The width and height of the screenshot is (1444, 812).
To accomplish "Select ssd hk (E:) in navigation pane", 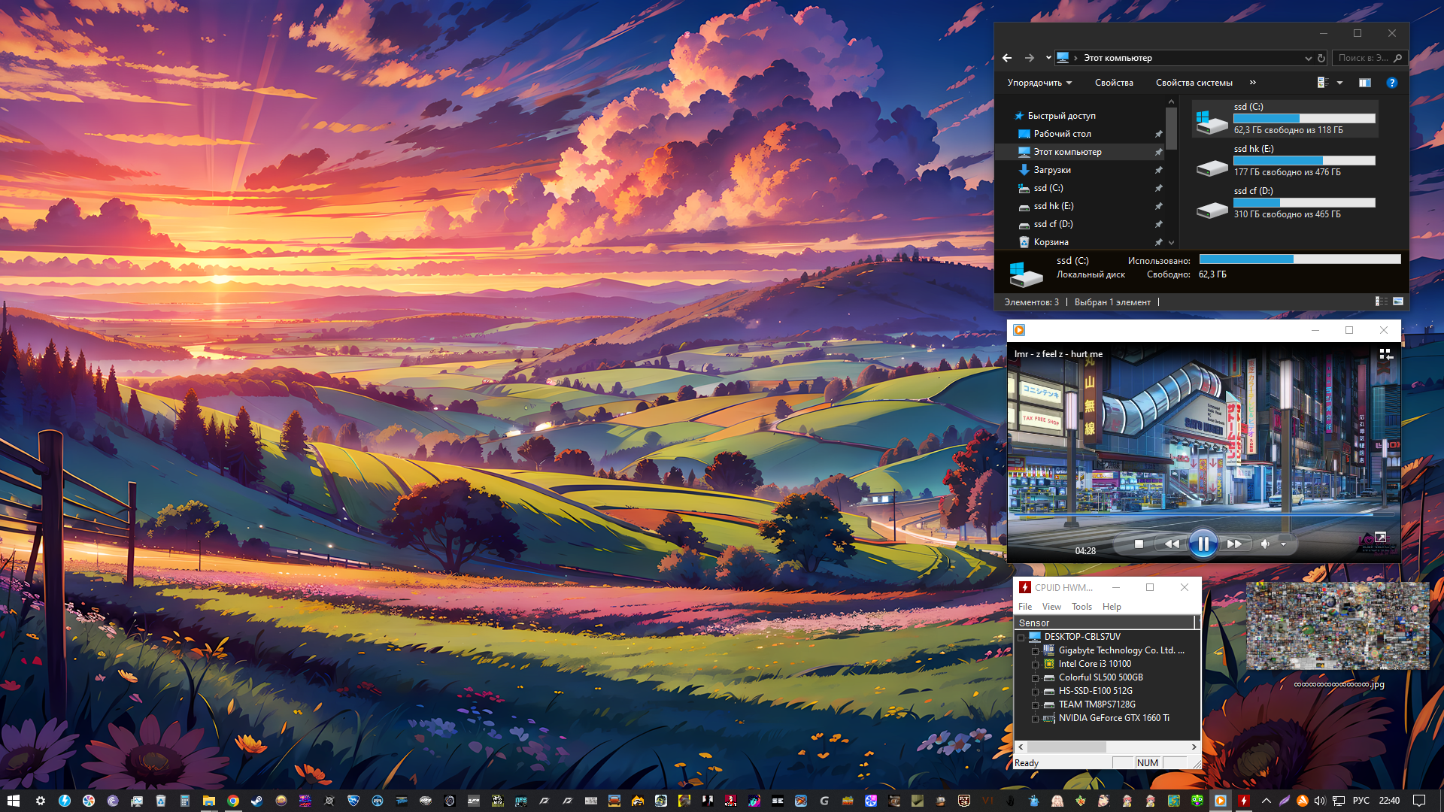I will (x=1053, y=206).
